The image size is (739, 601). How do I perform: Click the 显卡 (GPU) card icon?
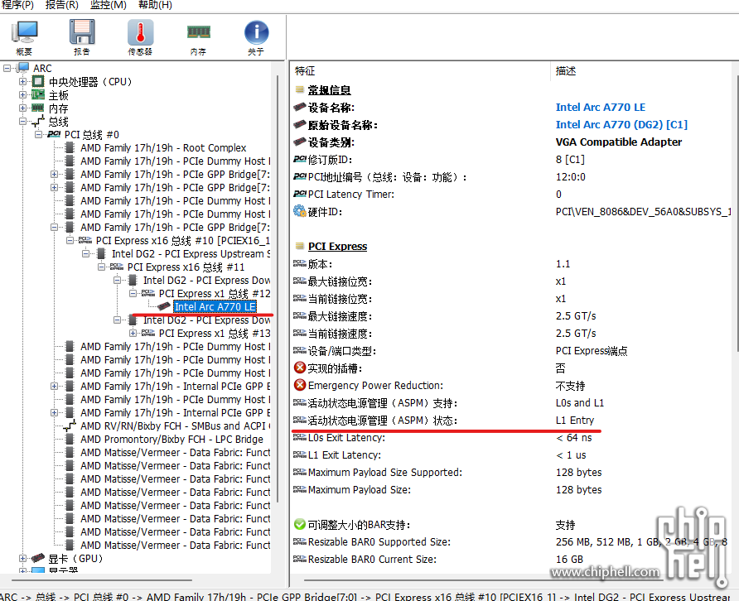[38, 558]
